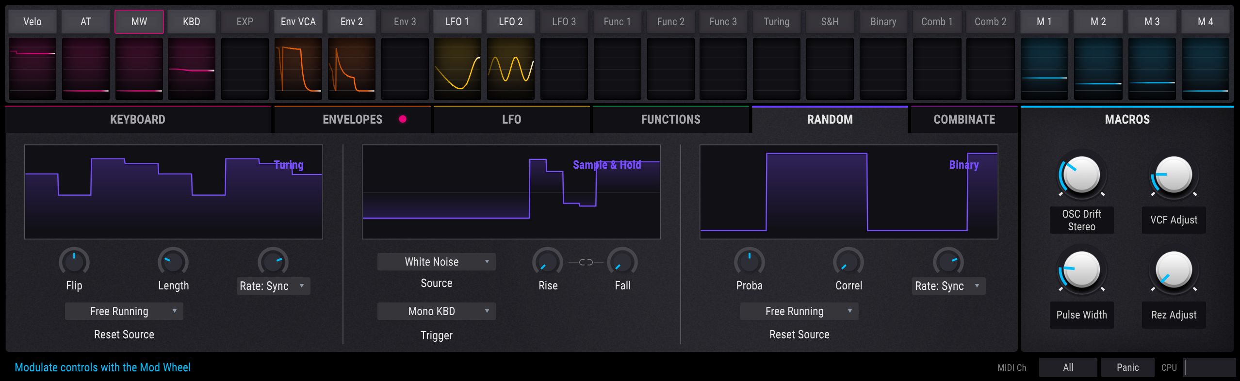Select the Env VCA source button

pos(298,22)
